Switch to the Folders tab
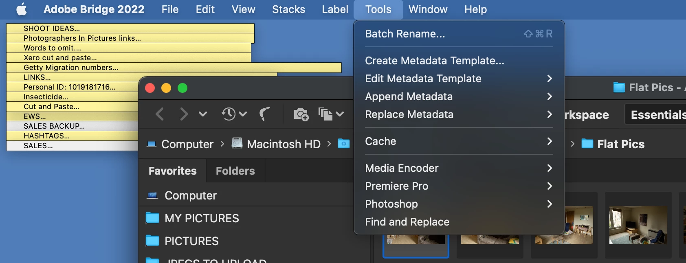The height and width of the screenshot is (263, 686). tap(235, 171)
